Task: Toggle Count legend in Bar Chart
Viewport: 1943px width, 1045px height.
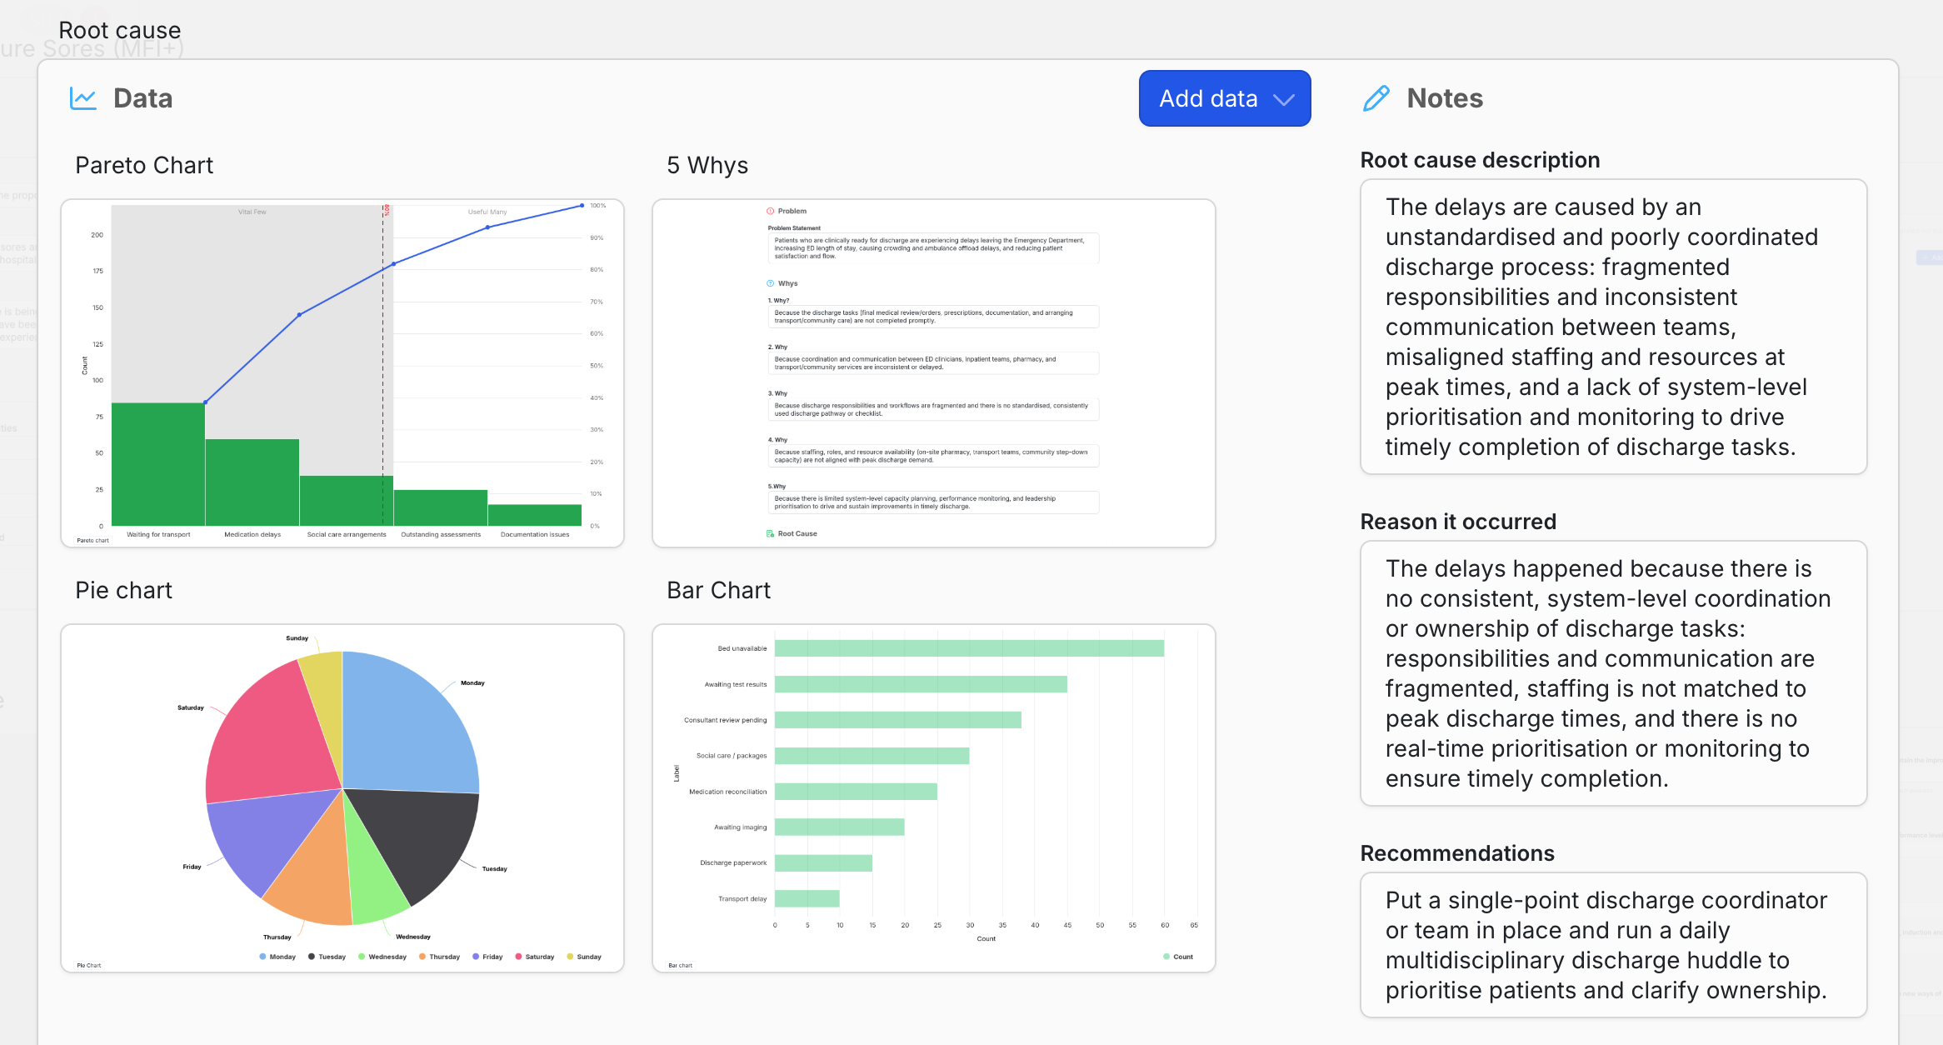Action: coord(1178,957)
